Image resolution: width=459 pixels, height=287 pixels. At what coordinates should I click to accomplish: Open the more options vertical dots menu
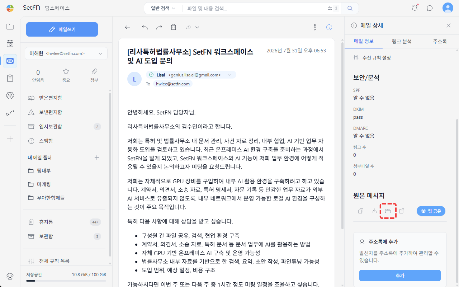(x=315, y=27)
